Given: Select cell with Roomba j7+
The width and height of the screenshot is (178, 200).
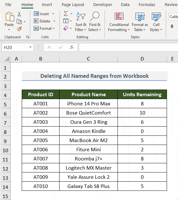Looking at the screenshot, I should [x=89, y=159].
